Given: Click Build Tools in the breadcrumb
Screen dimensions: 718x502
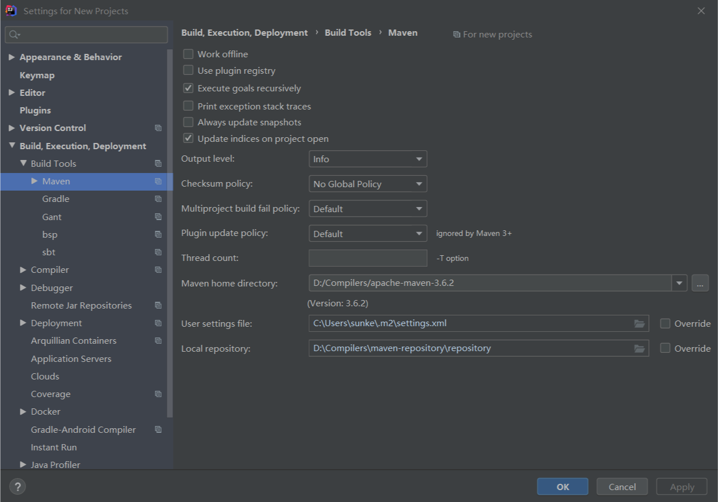Looking at the screenshot, I should coord(348,33).
